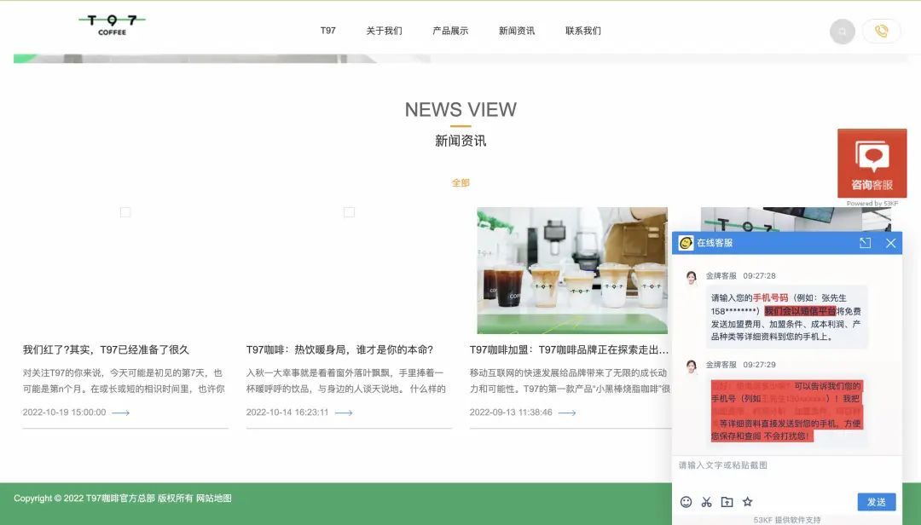Click agent avatar beside 09:27:28 message
The width and height of the screenshot is (921, 525).
pos(692,277)
